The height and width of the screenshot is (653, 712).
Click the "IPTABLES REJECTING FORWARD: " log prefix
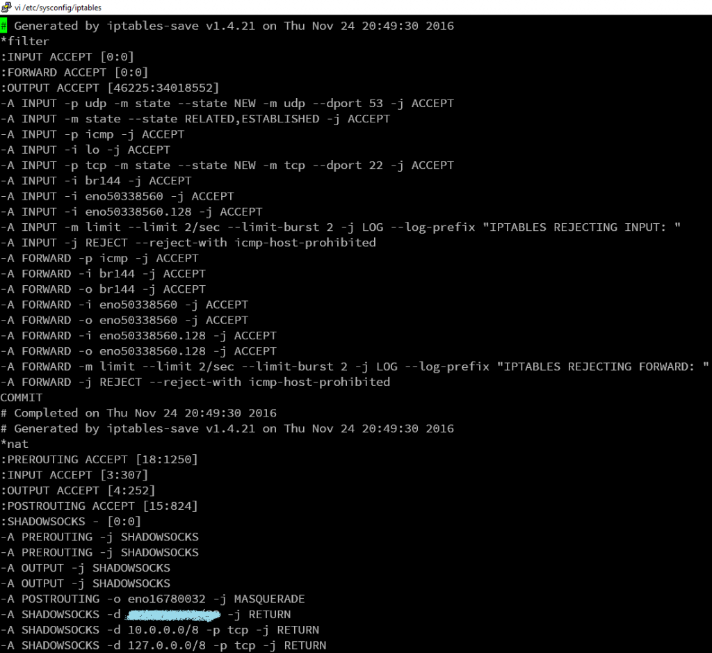pyautogui.click(x=602, y=366)
